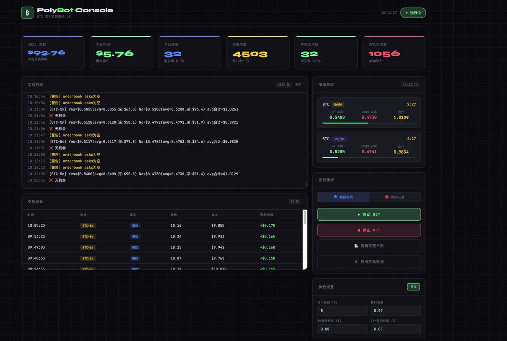Screen dimensions: 507x341
Task: Click 清空 to clear the live log
Action: click(298, 85)
